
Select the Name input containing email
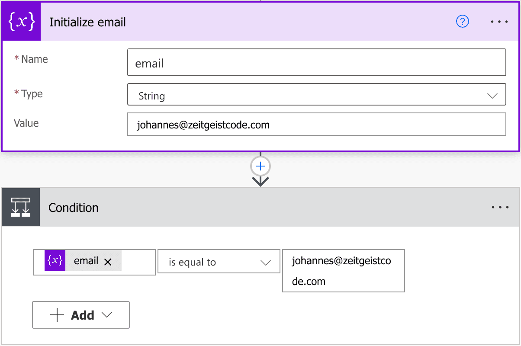[x=317, y=62]
